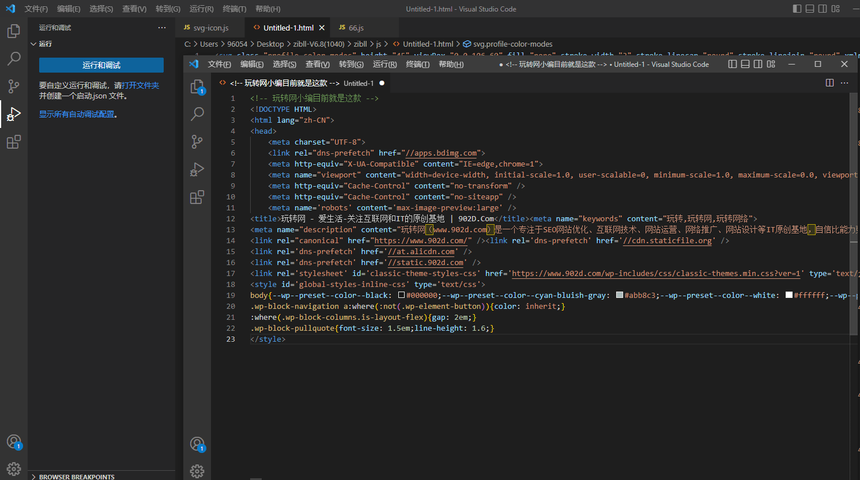Click the 显示所有自动调试配置 link
This screenshot has height=480, width=860.
pyautogui.click(x=77, y=114)
